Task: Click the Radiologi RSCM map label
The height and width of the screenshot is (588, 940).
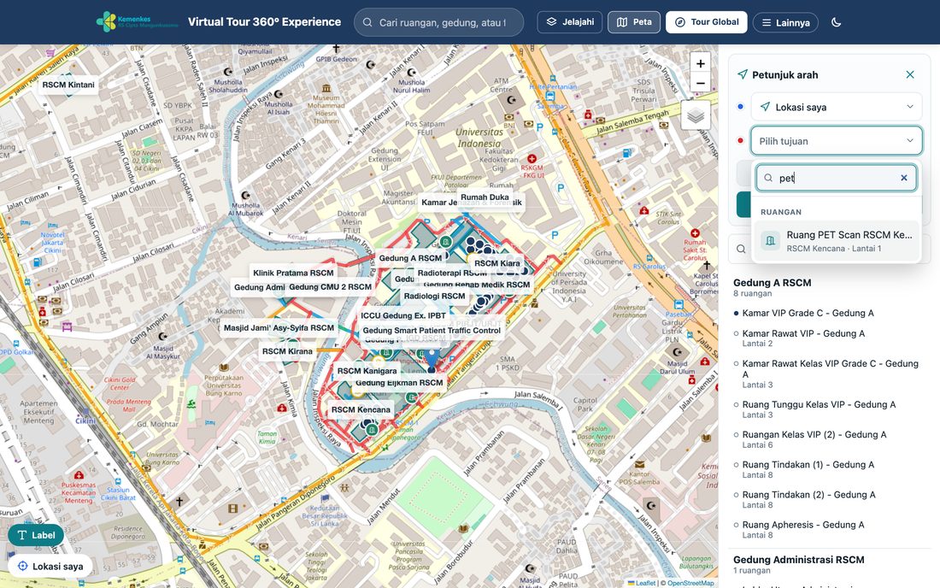Action: coord(435,296)
